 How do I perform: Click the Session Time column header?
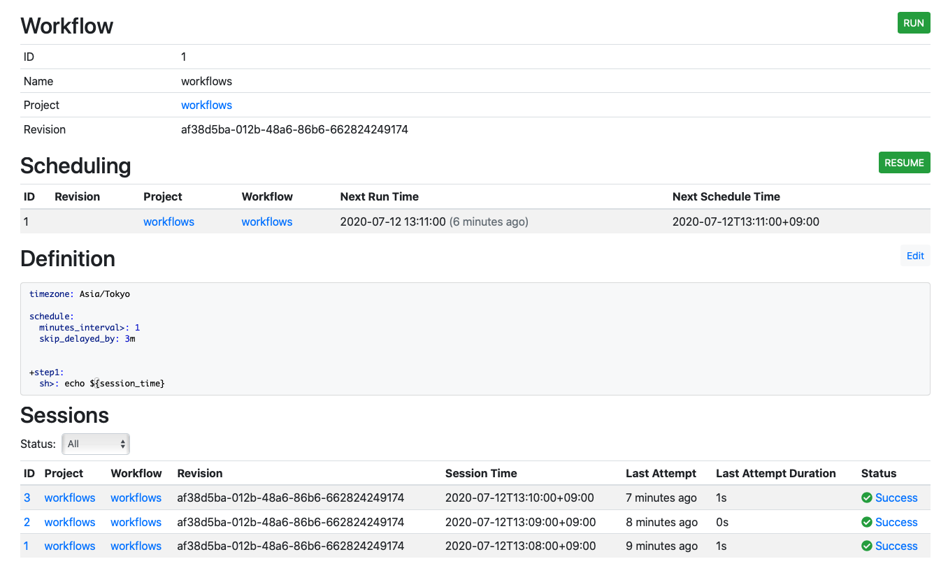[481, 473]
